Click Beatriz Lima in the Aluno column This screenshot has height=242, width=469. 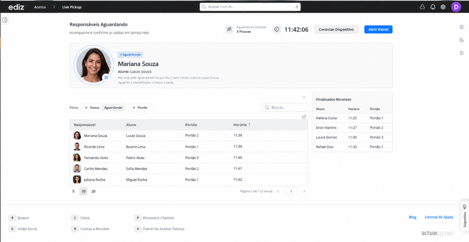click(136, 147)
